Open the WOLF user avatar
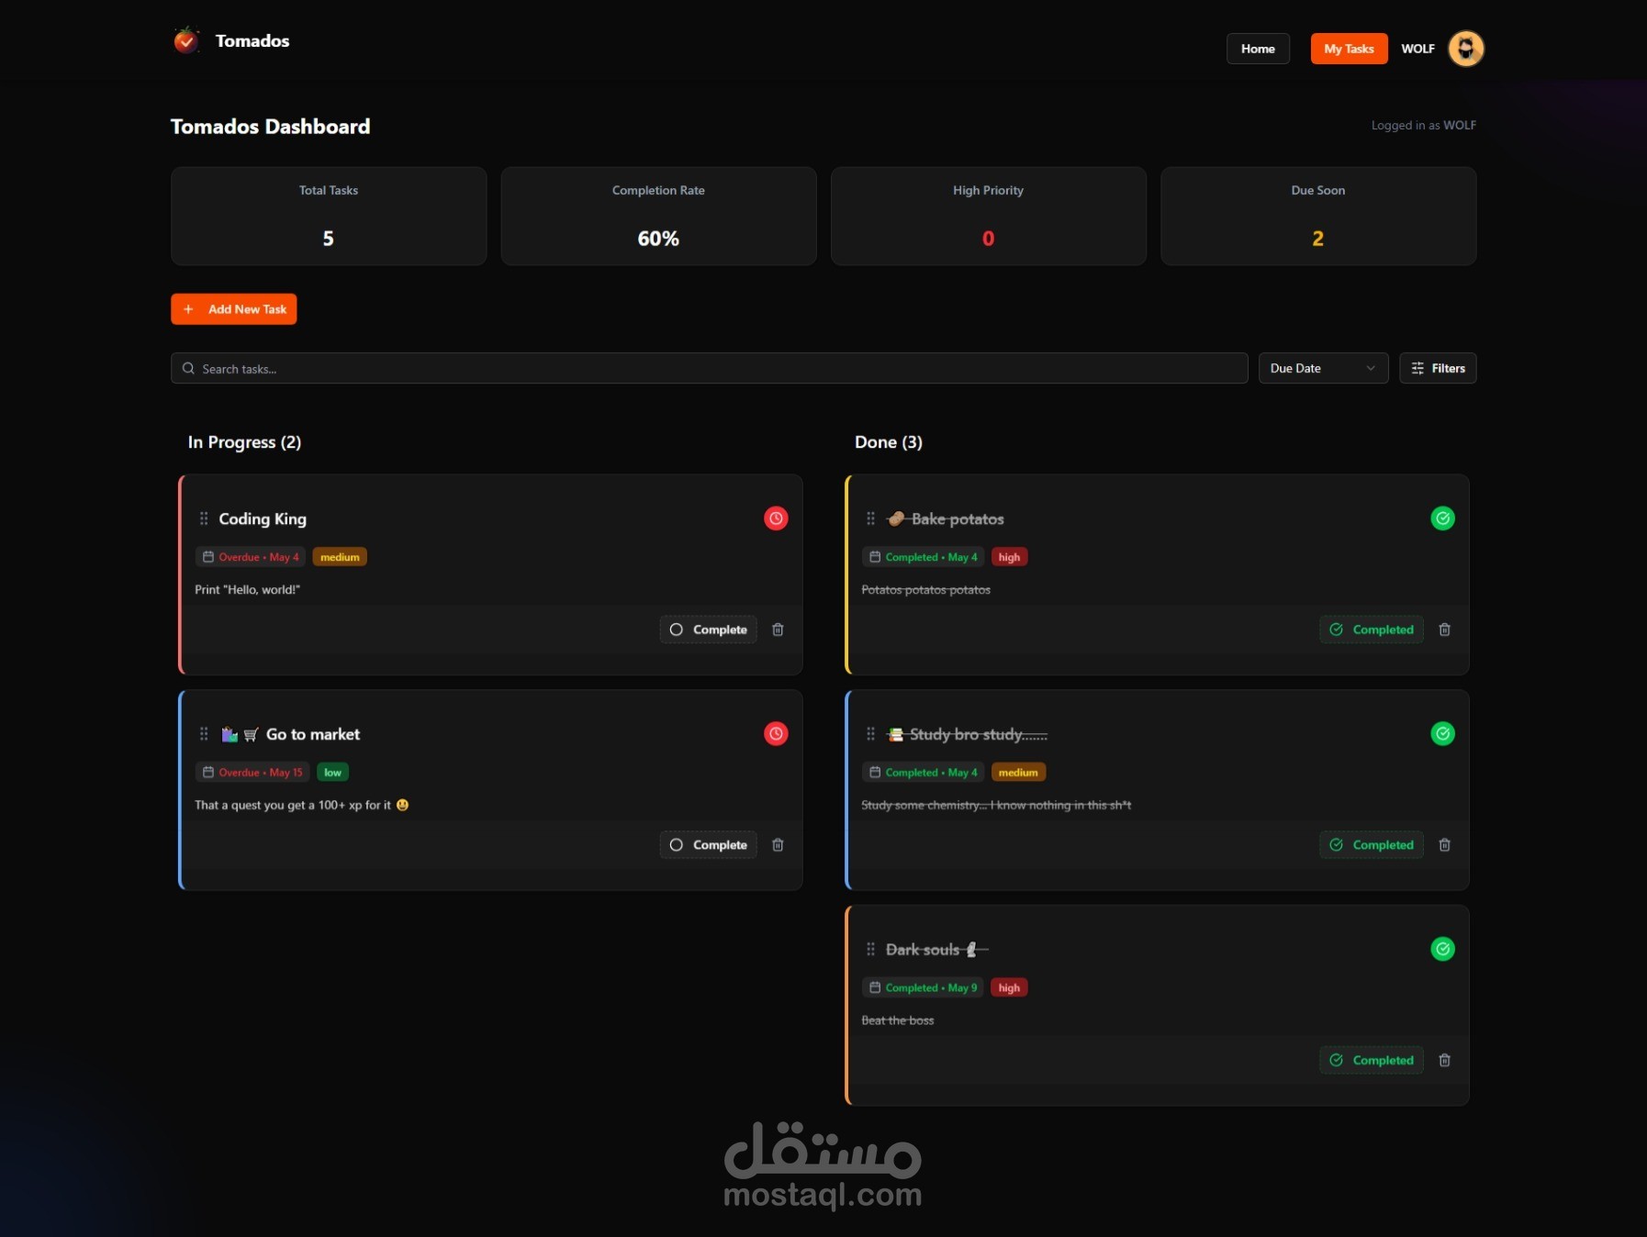Viewport: 1647px width, 1237px height. (x=1466, y=49)
